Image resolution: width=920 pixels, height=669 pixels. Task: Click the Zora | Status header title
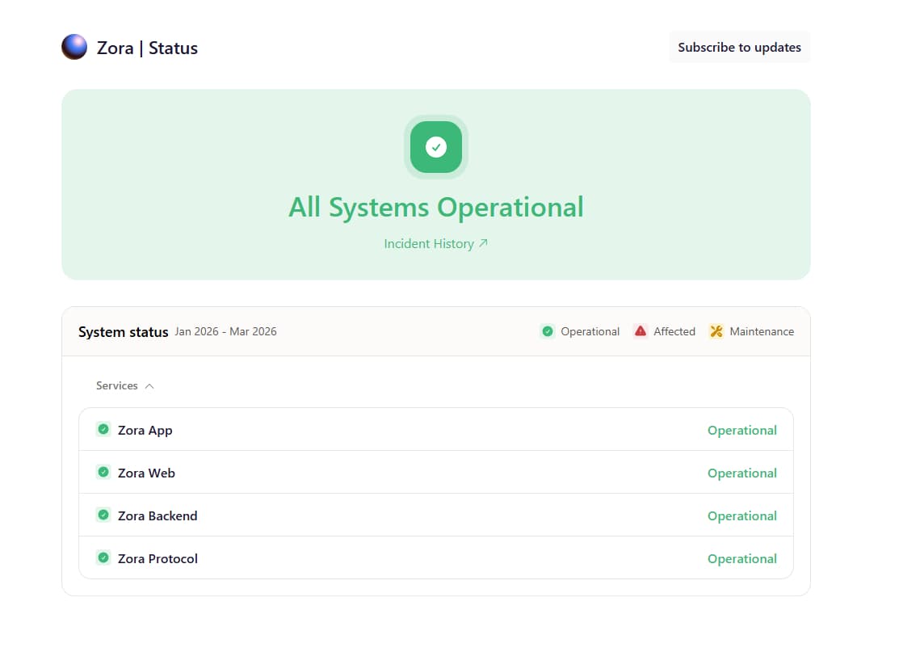pos(147,48)
